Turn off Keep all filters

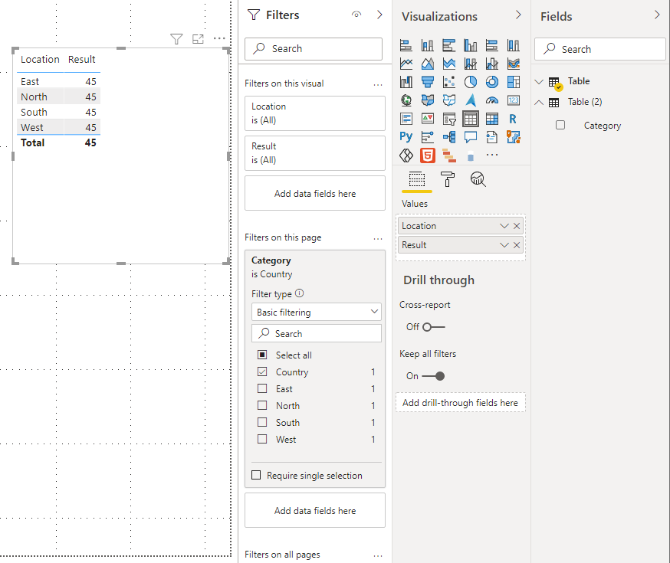433,376
